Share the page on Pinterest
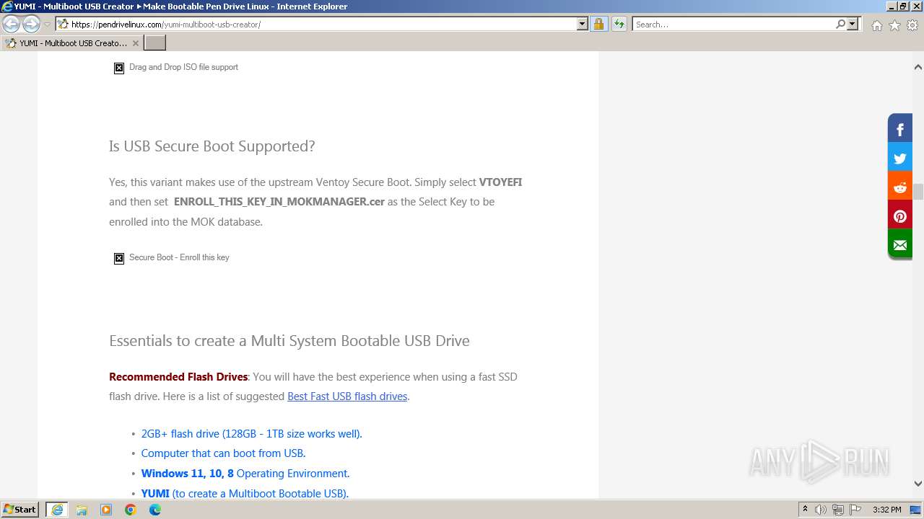 point(900,216)
